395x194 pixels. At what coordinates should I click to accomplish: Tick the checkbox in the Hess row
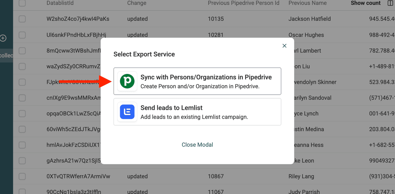22,145
